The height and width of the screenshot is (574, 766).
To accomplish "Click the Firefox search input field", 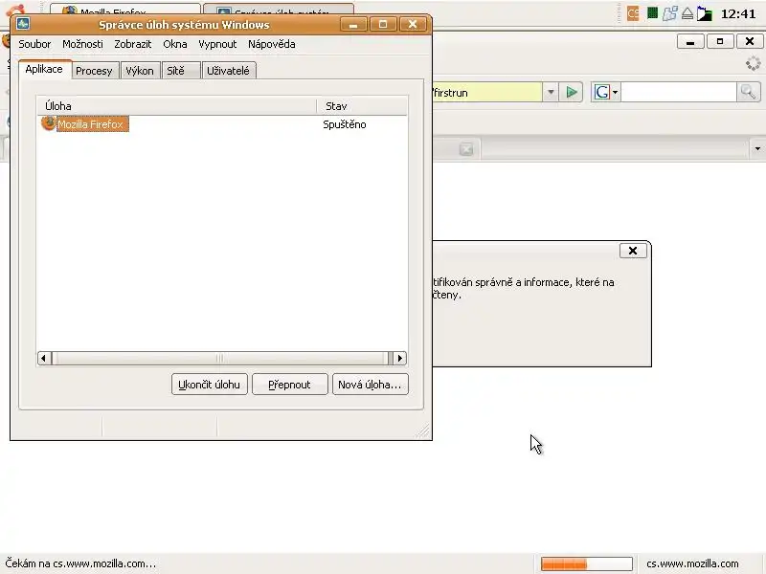I will (678, 92).
